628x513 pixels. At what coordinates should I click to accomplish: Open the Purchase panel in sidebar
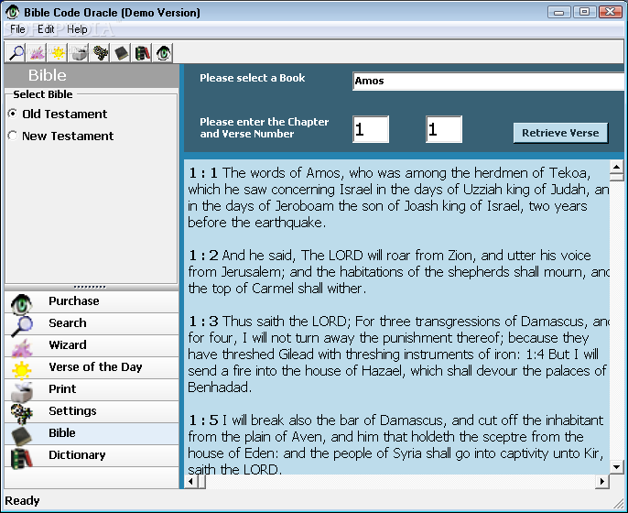click(92, 301)
